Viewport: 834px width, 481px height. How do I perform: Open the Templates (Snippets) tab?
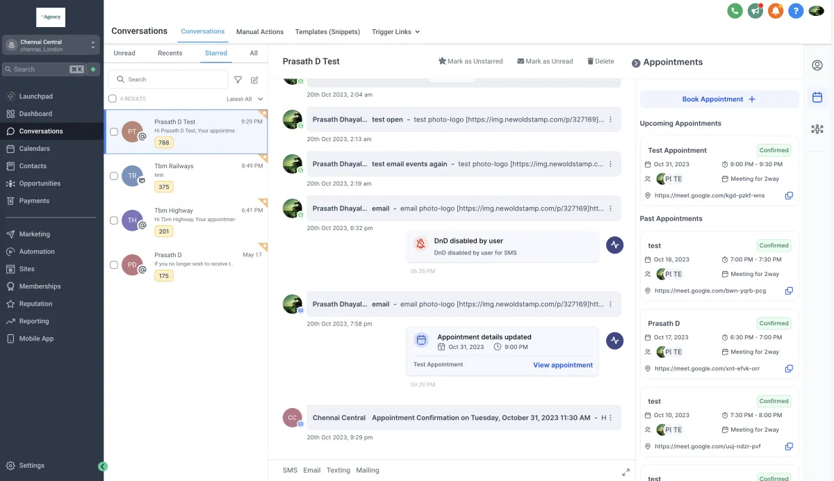coord(327,32)
